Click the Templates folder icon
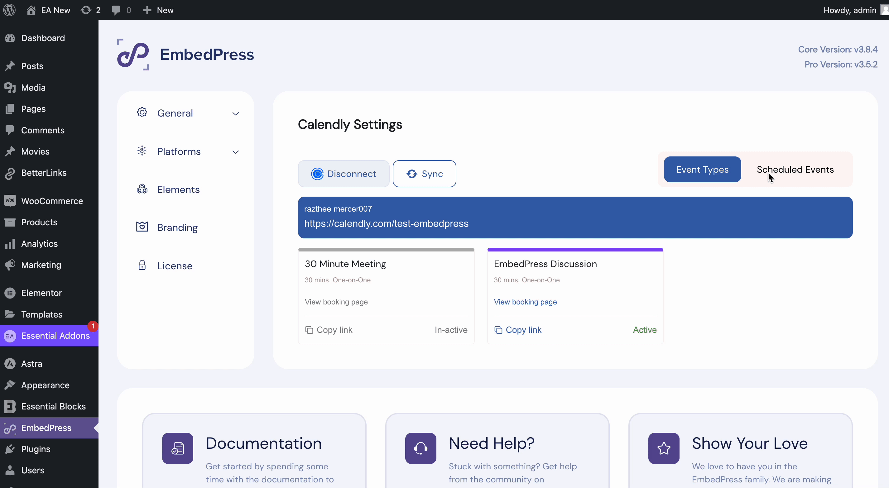The image size is (889, 488). click(10, 314)
